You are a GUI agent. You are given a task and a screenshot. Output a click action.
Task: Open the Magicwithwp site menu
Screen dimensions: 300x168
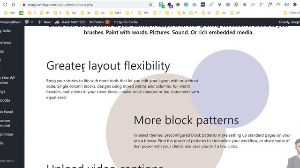10,22
